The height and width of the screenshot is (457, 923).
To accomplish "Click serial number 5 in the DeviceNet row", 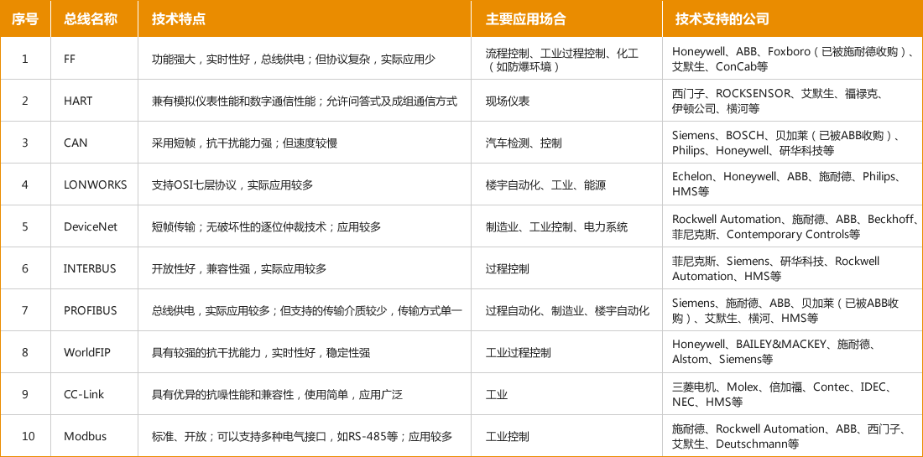I will 24,226.
